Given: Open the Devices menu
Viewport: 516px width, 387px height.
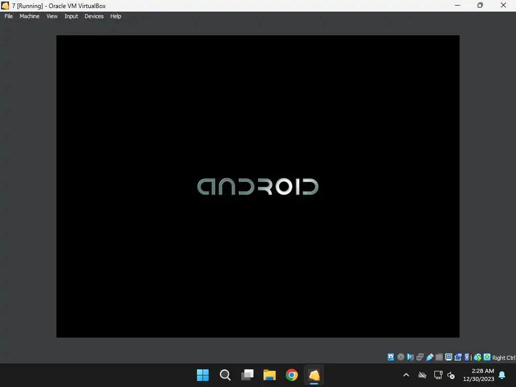Looking at the screenshot, I should [94, 16].
